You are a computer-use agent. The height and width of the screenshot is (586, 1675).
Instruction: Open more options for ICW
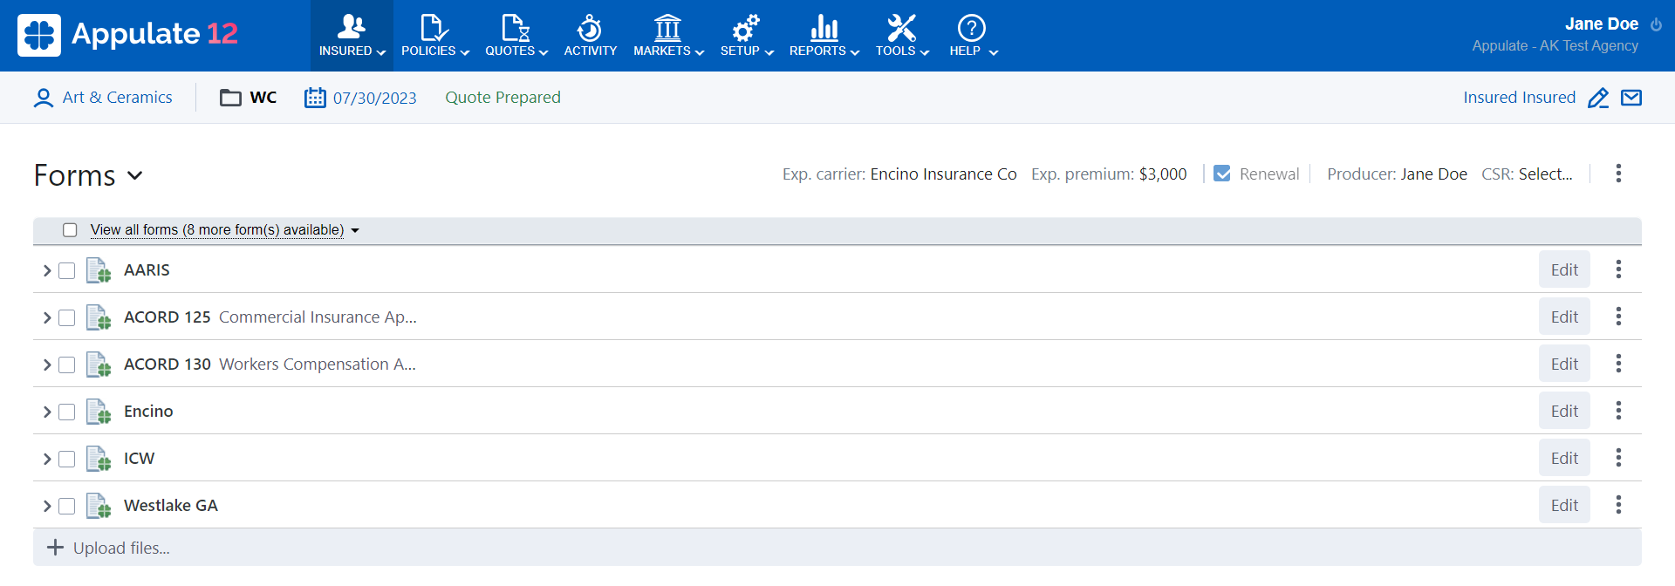pos(1618,458)
